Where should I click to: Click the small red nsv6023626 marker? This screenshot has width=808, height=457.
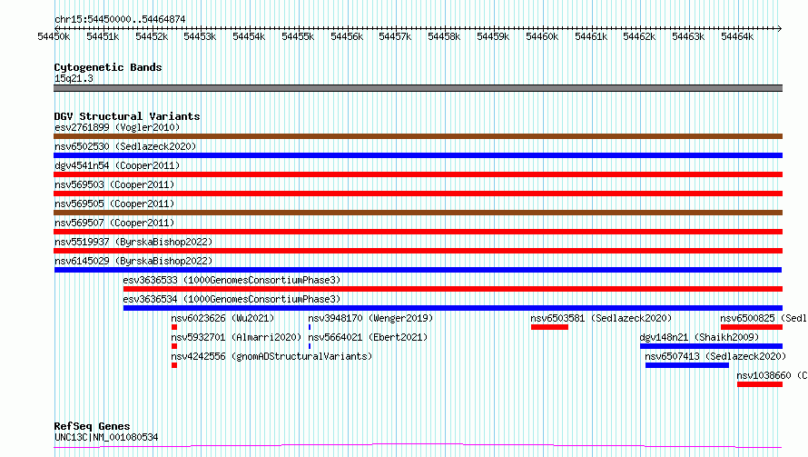coord(174,327)
